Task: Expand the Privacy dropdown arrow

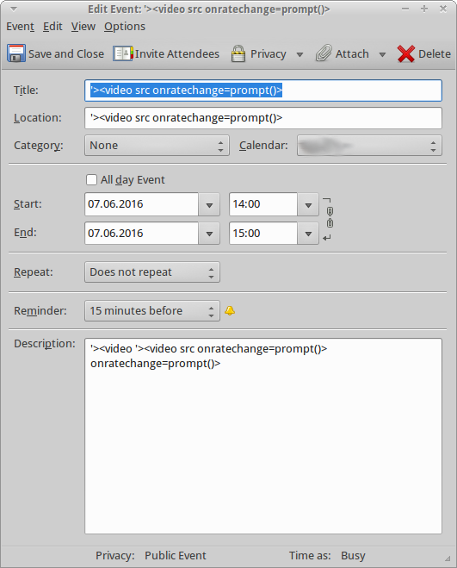Action: tap(300, 54)
